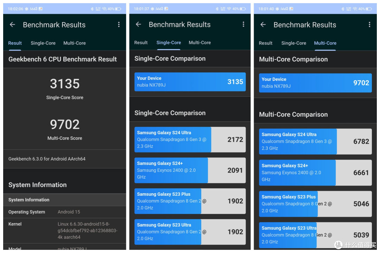Tap clock 18:02:06 in left status bar
The height and width of the screenshot is (253, 380).
coord(15,9)
